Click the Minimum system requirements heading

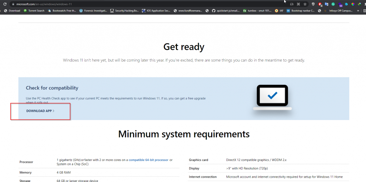tap(184, 134)
